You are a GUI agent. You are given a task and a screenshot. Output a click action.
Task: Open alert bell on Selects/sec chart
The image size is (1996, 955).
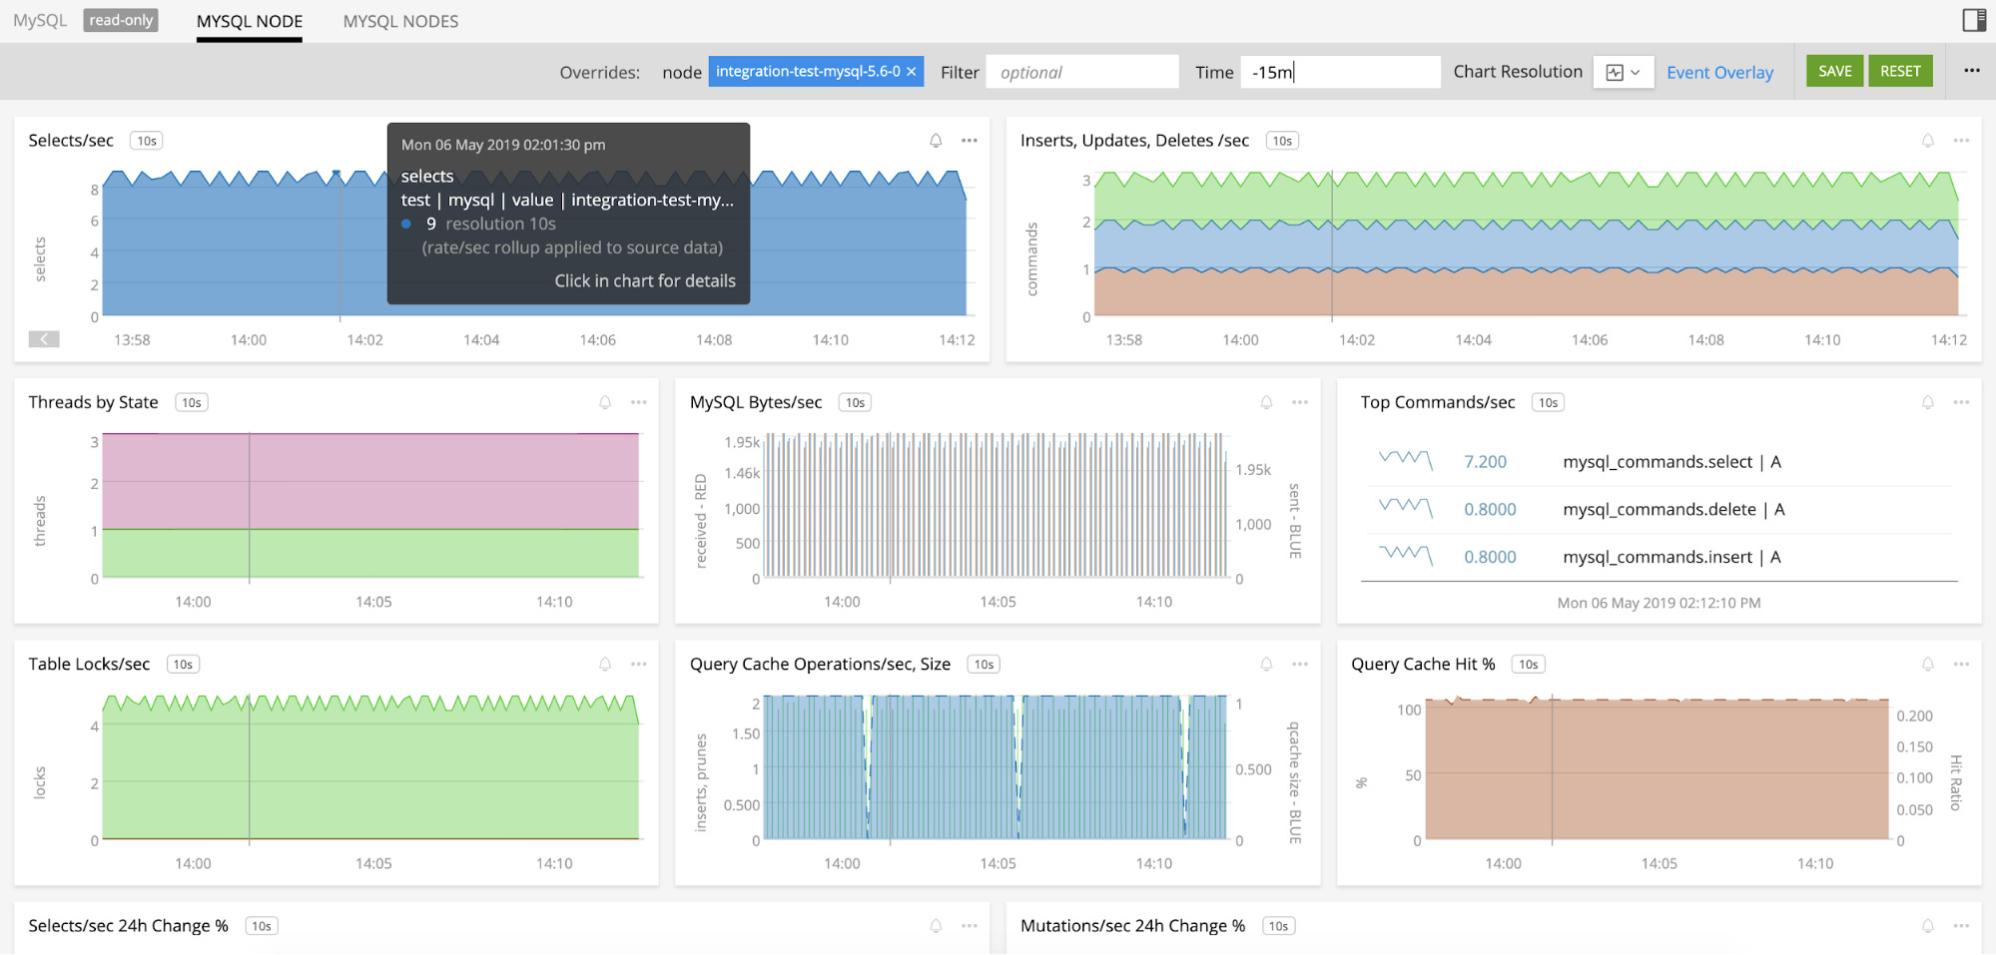point(936,141)
